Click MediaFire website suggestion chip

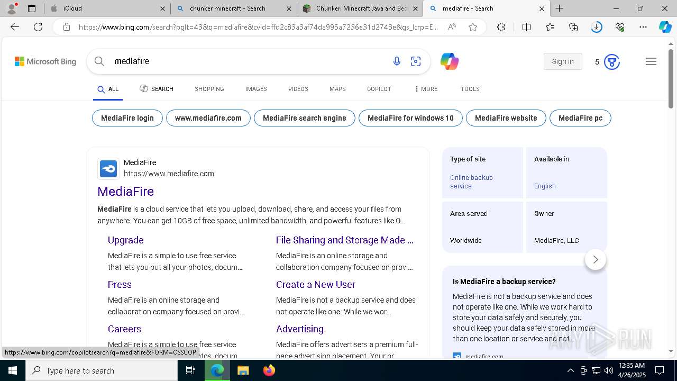tap(506, 118)
